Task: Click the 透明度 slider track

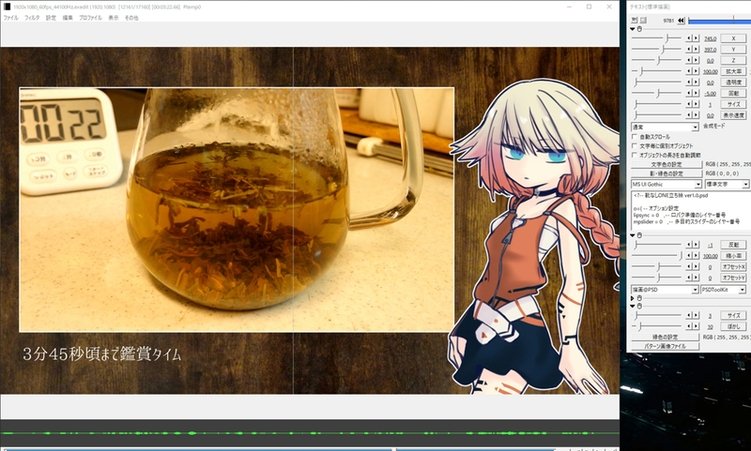Action: point(656,83)
